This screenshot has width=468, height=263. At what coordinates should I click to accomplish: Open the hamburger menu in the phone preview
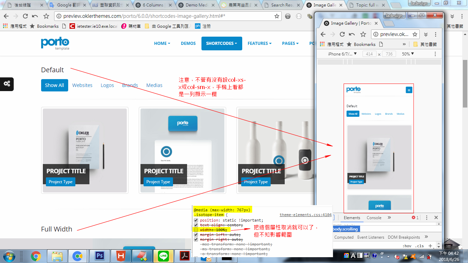(409, 90)
